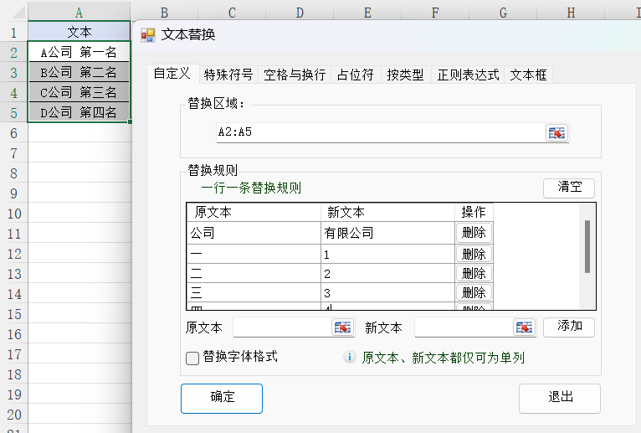Click the 退出 button

tap(559, 398)
